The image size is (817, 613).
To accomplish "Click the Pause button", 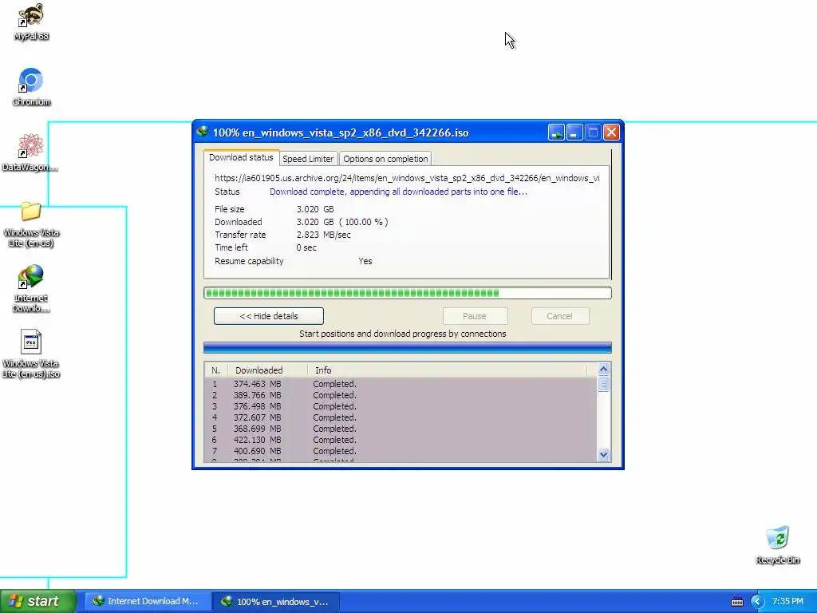I will coord(475,316).
